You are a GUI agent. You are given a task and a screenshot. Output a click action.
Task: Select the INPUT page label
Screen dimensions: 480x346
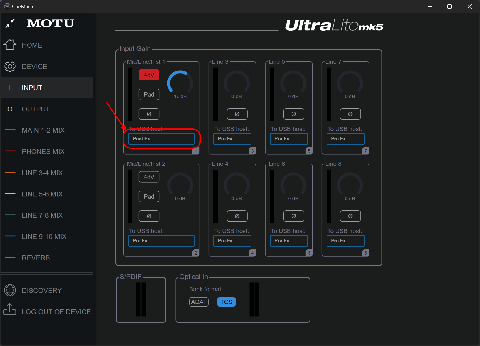pyautogui.click(x=32, y=88)
